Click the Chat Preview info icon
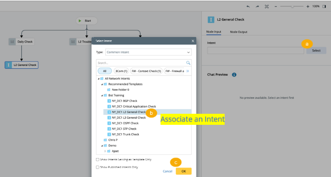Screen dimensions: 331x177 [x=234, y=75]
